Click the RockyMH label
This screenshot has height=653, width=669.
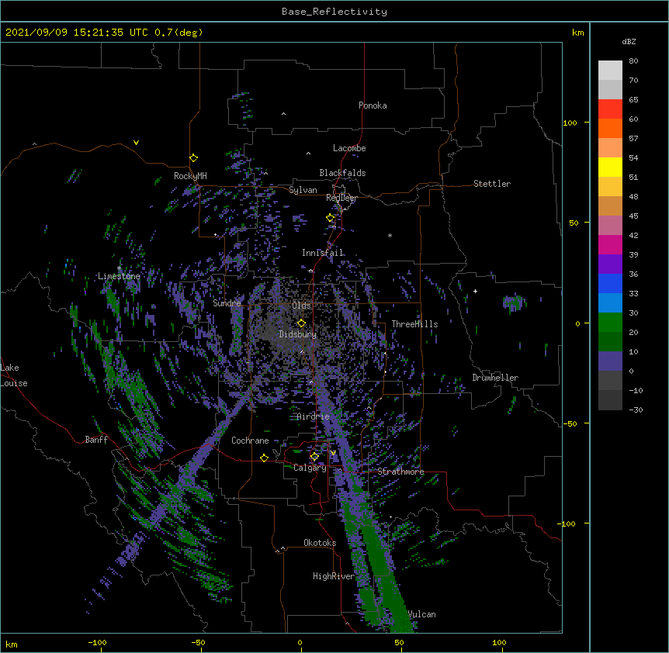(x=190, y=176)
